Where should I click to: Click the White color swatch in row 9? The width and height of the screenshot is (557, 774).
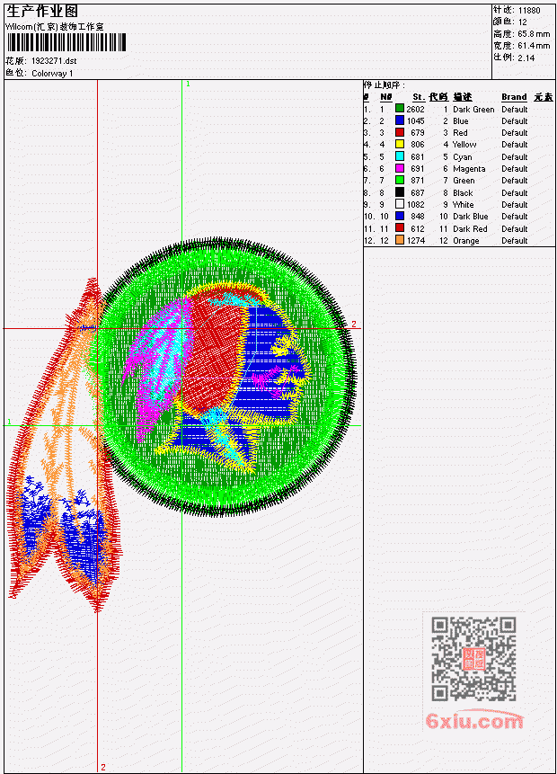[x=400, y=204]
